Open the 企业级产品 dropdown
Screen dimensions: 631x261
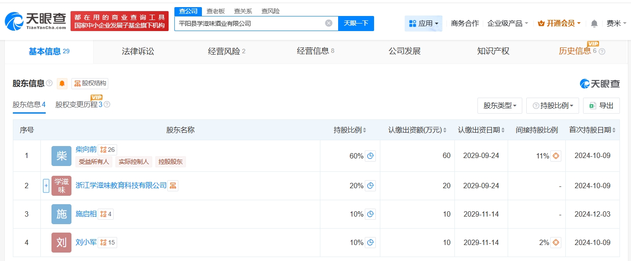point(508,24)
